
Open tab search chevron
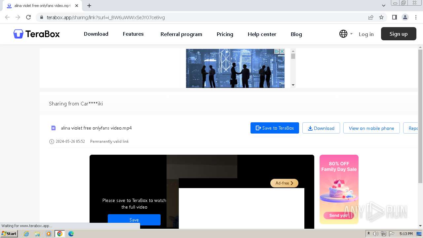point(384,6)
